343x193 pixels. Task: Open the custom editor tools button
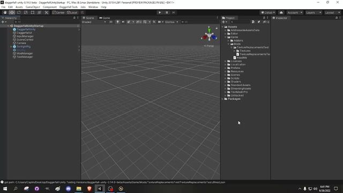click(47, 12)
